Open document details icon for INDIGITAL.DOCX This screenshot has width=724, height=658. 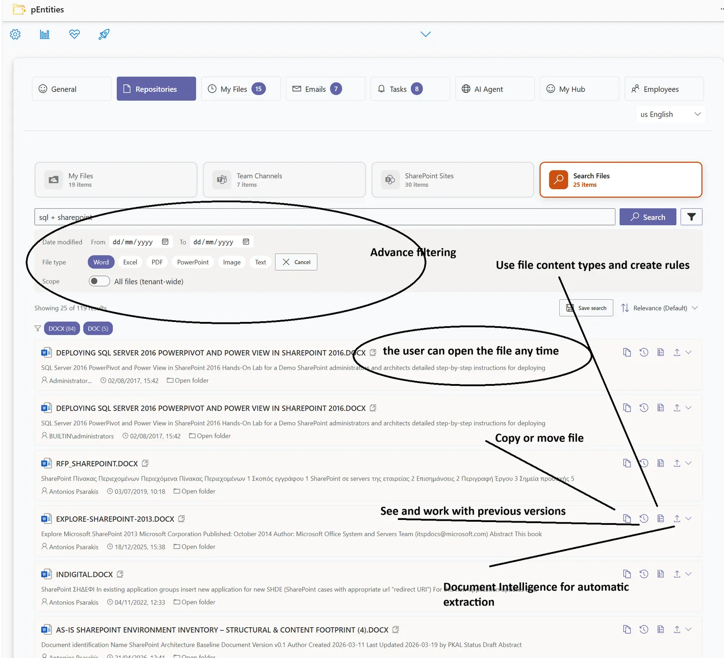[661, 574]
